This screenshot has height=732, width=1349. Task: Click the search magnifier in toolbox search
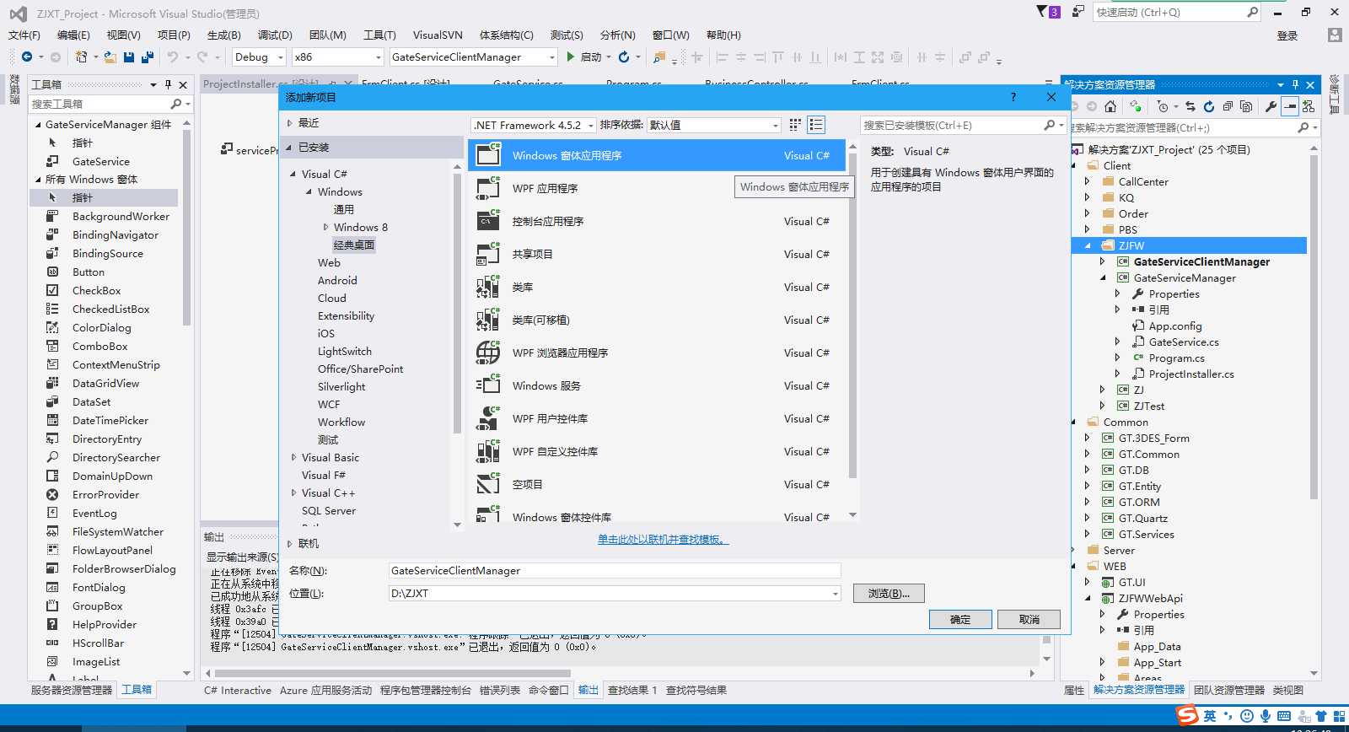175,104
